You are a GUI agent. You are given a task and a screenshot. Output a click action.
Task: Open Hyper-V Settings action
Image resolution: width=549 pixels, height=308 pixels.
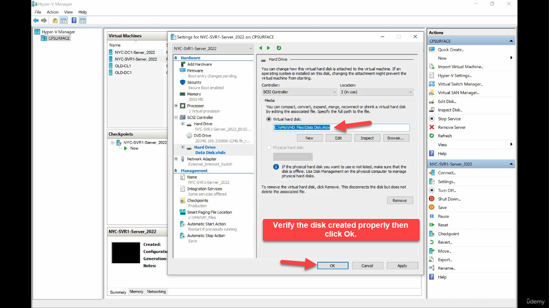[x=455, y=75]
